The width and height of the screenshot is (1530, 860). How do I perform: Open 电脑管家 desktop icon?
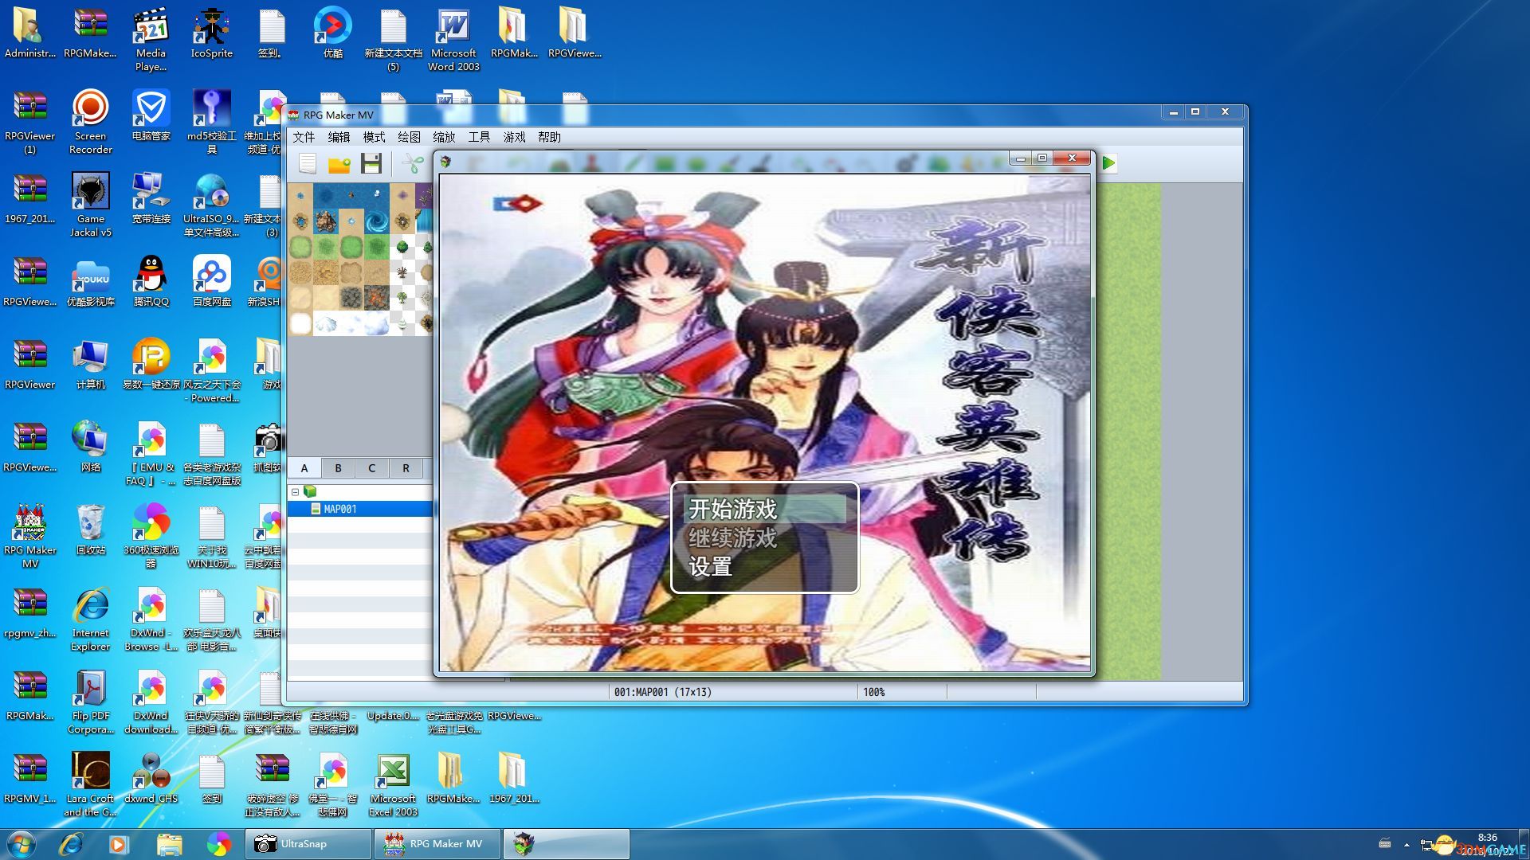151,115
